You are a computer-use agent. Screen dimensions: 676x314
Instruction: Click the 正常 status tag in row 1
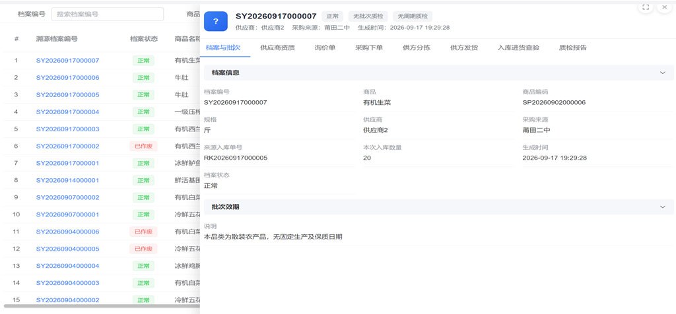(143, 61)
